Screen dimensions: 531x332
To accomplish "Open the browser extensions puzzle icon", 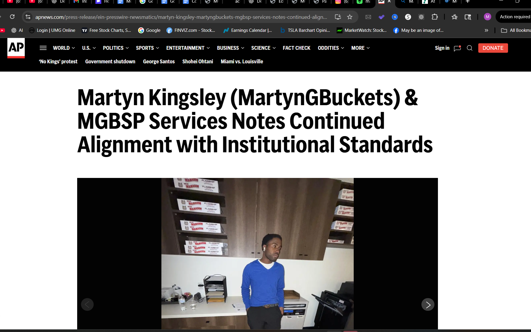I will (x=434, y=17).
